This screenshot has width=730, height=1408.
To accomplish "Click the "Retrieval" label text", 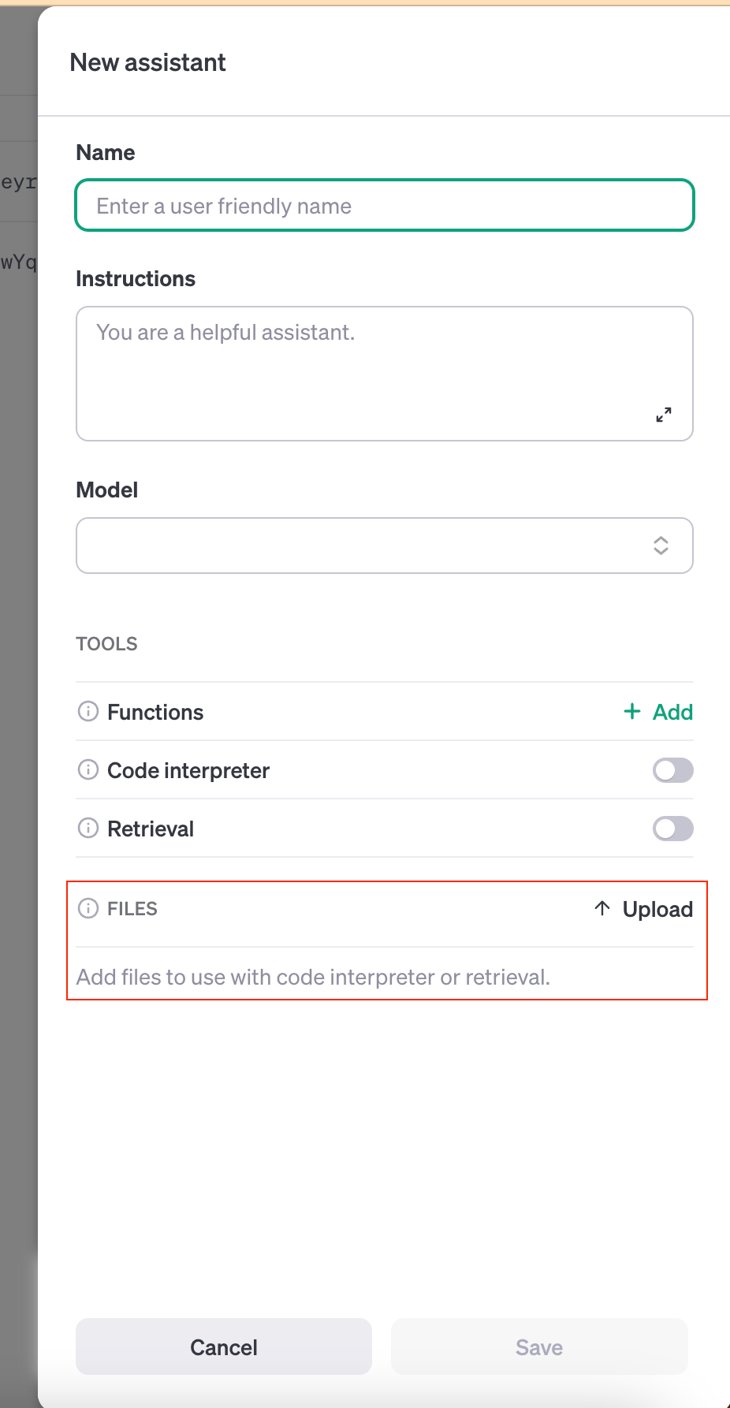I will coord(151,829).
